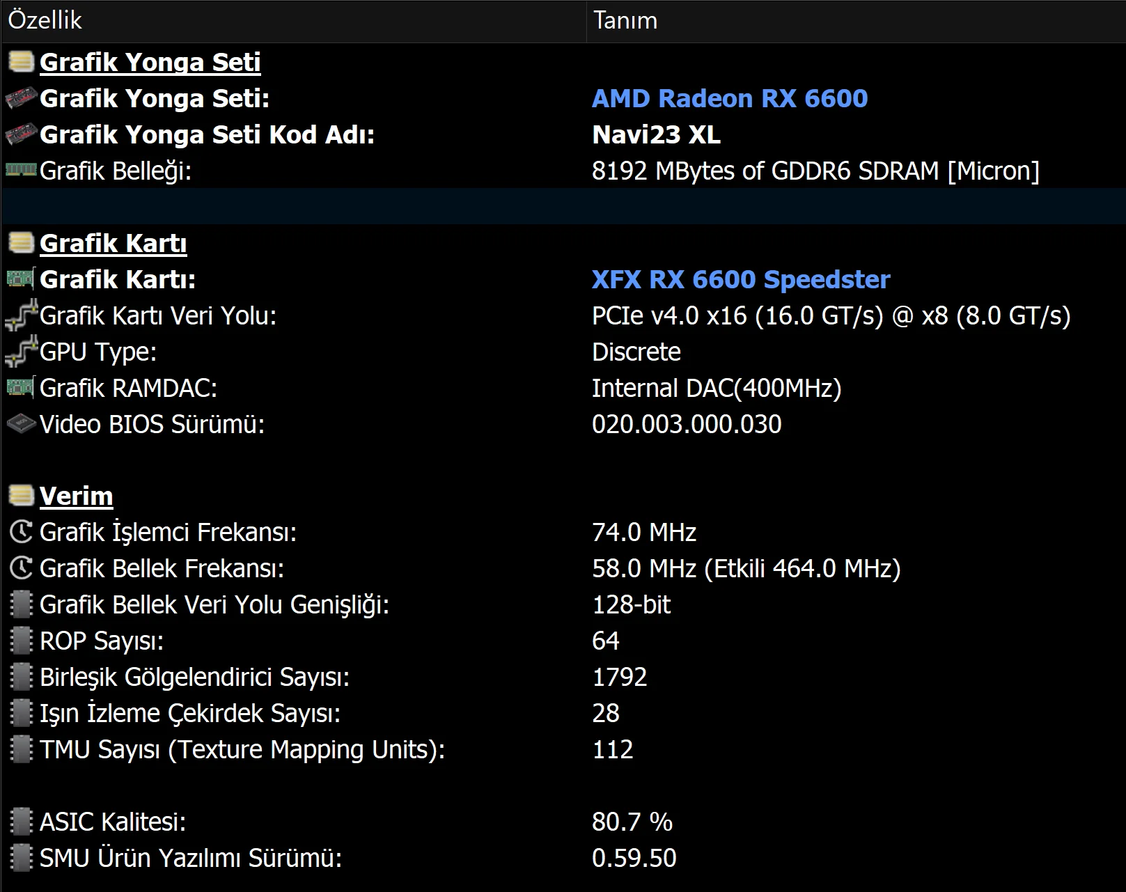Click the bus icon beside Grafik Kartı Veri Yolu
The width and height of the screenshot is (1126, 892).
coord(20,315)
